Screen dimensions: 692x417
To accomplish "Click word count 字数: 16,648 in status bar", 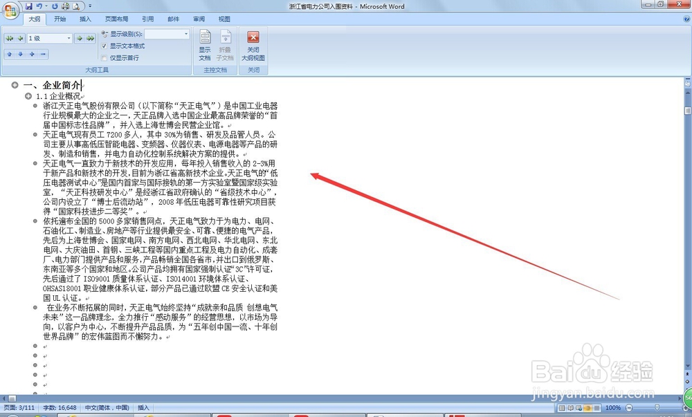I will pos(60,408).
